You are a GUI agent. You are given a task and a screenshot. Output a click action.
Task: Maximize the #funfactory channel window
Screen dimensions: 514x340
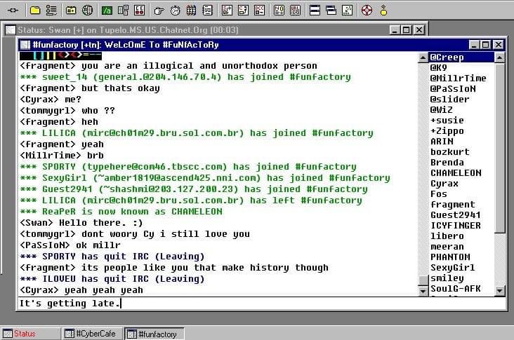(486, 44)
